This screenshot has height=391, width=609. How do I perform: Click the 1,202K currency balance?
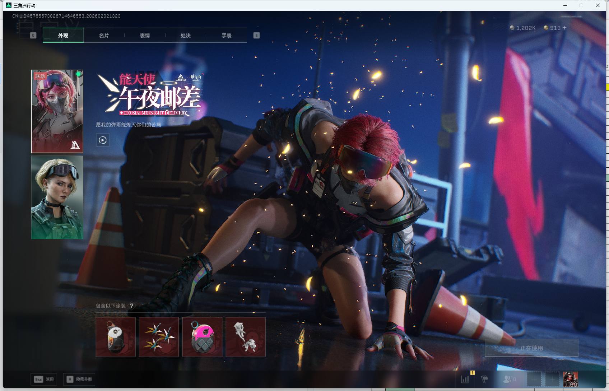pos(523,28)
